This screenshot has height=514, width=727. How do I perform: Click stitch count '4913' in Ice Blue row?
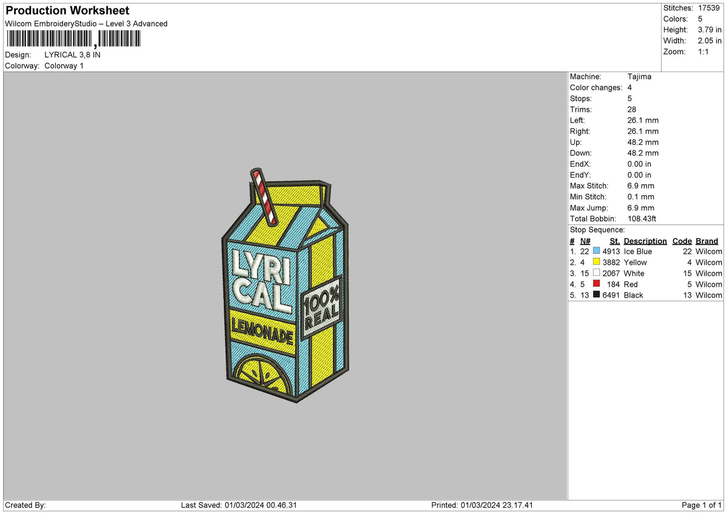coord(611,251)
